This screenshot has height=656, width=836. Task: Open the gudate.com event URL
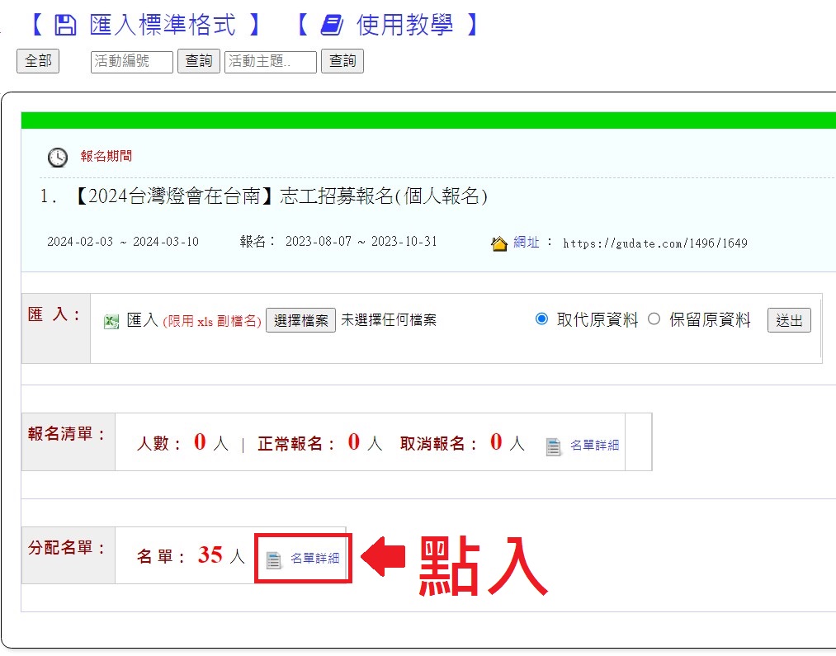pos(654,243)
